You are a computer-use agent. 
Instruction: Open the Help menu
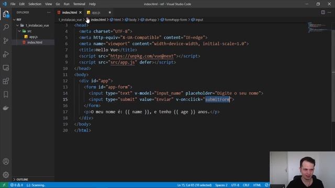pos(92,4)
